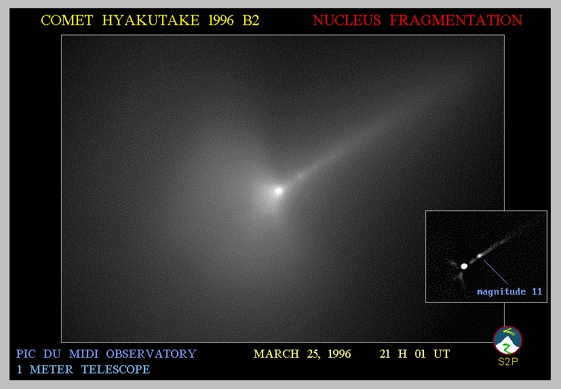Click the red "NUCLEUS FRAGMENTATION" heading
561x389 pixels.
tap(418, 20)
